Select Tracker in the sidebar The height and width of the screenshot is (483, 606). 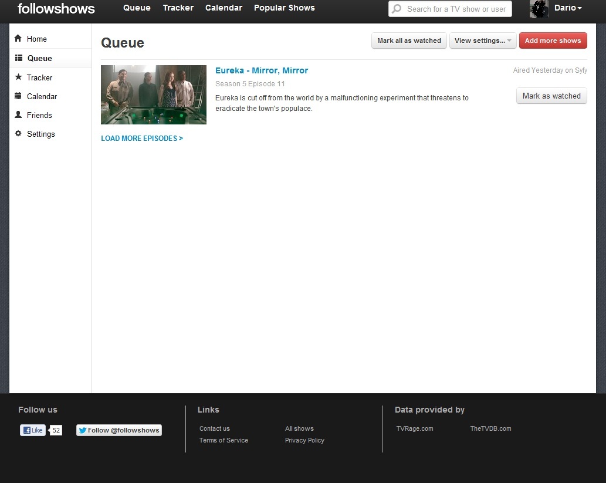pos(50,77)
